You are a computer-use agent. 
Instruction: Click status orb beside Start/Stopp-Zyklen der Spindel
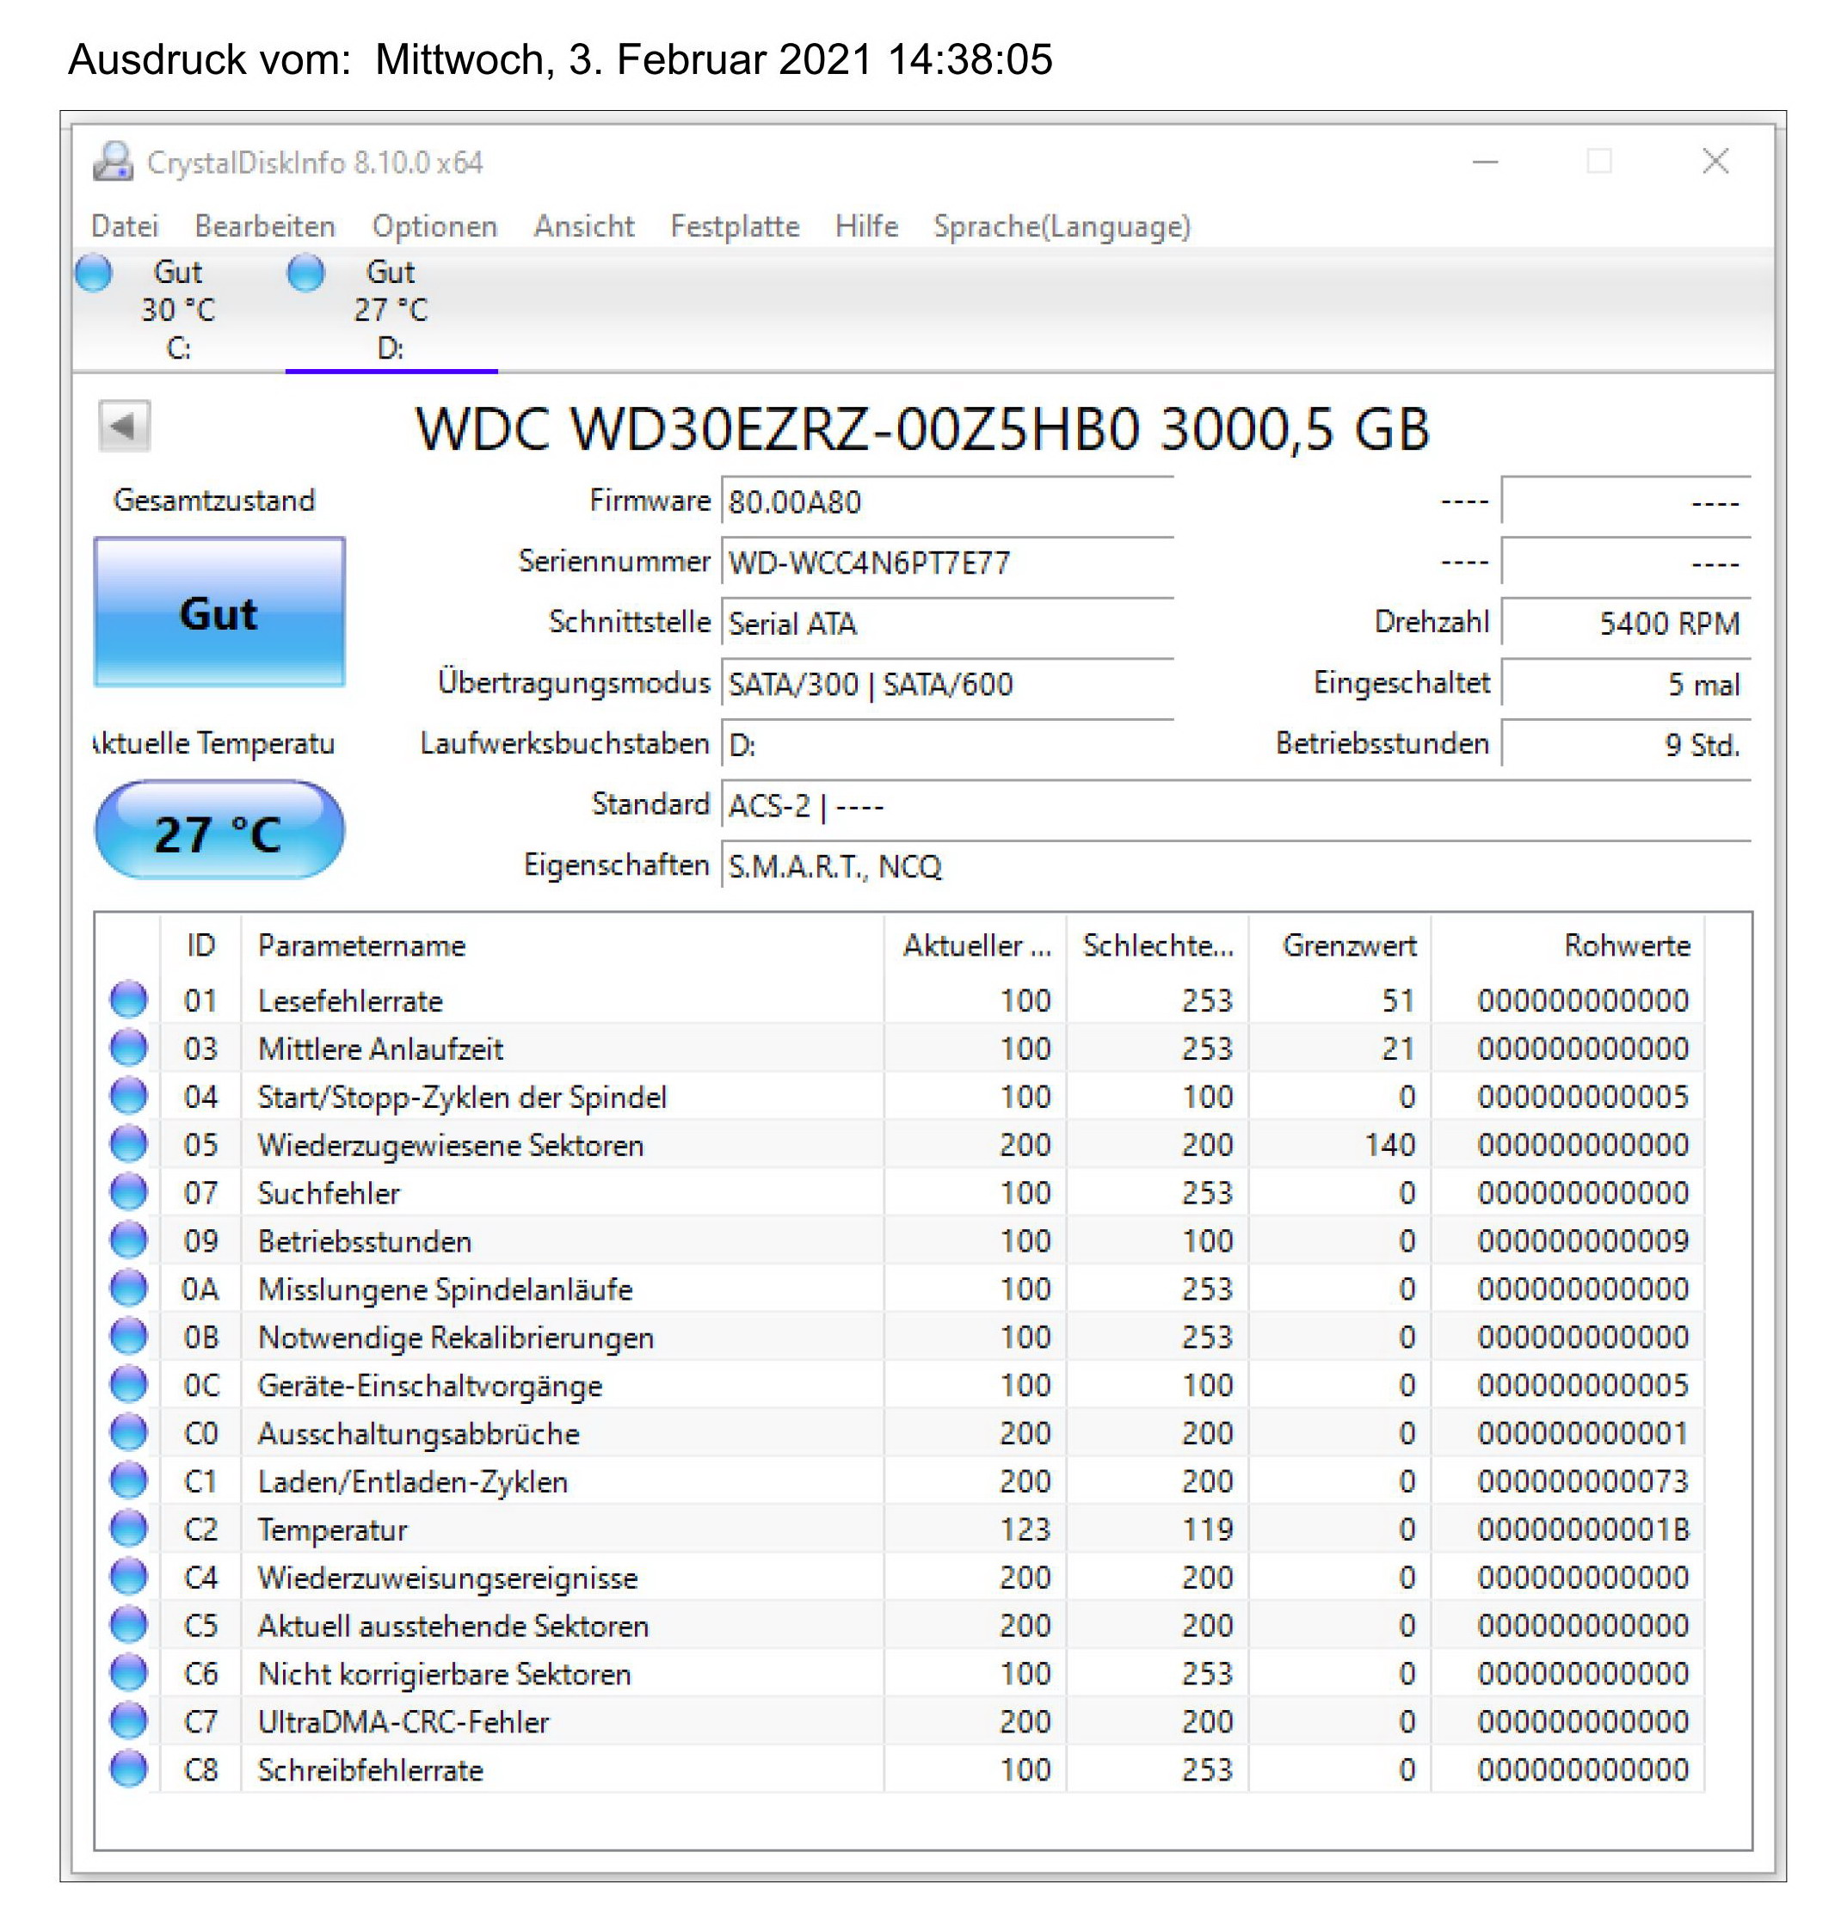coord(128,1096)
